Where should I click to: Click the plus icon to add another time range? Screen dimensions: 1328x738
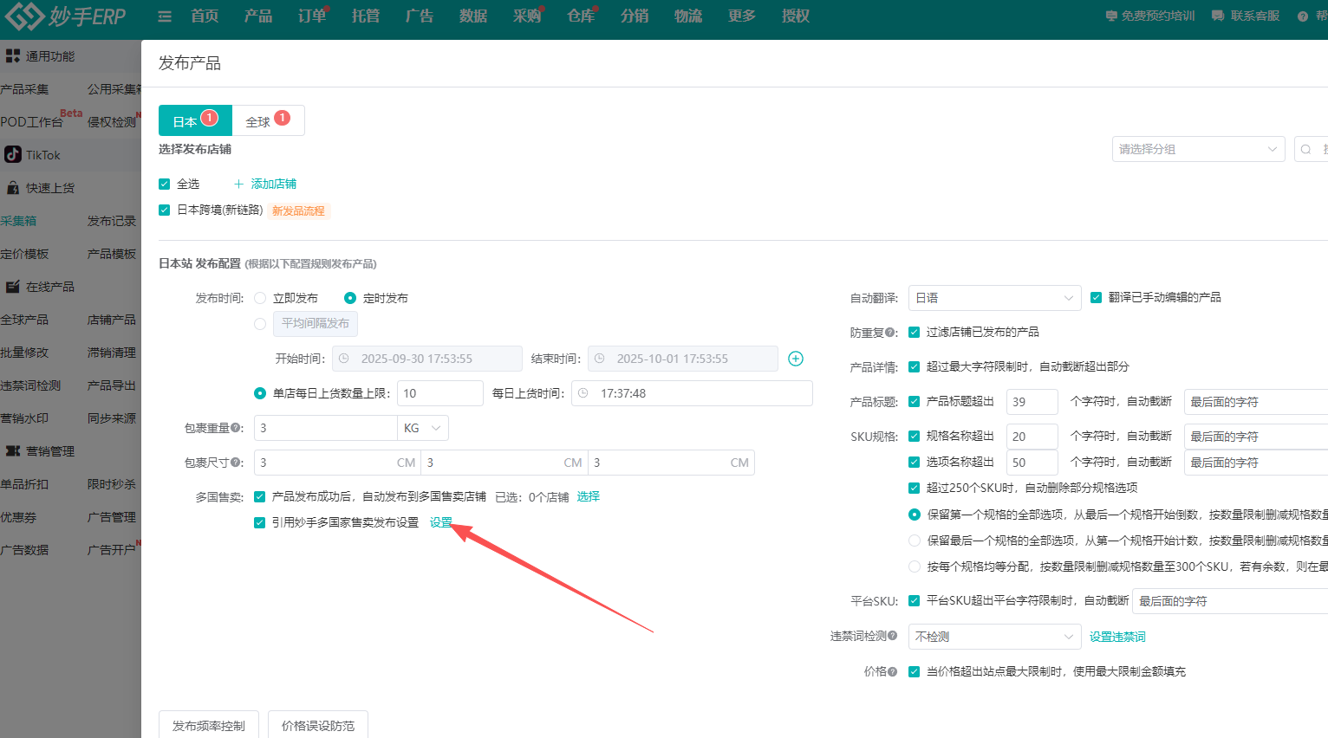[795, 358]
